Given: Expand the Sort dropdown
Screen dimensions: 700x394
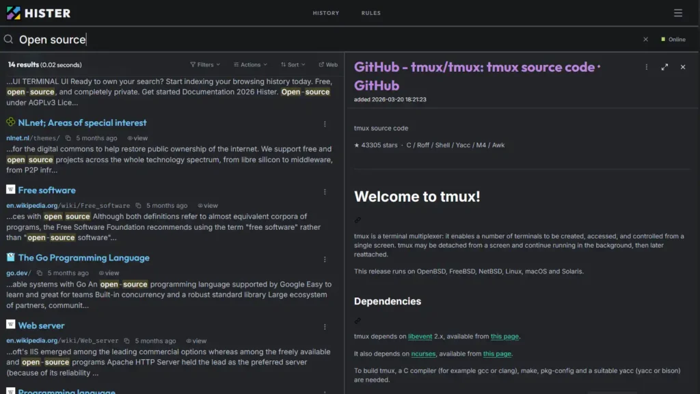Looking at the screenshot, I should (293, 65).
